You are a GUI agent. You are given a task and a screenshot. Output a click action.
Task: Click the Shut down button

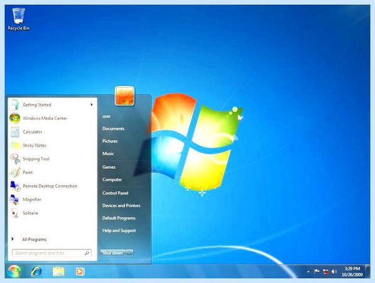pos(113,252)
